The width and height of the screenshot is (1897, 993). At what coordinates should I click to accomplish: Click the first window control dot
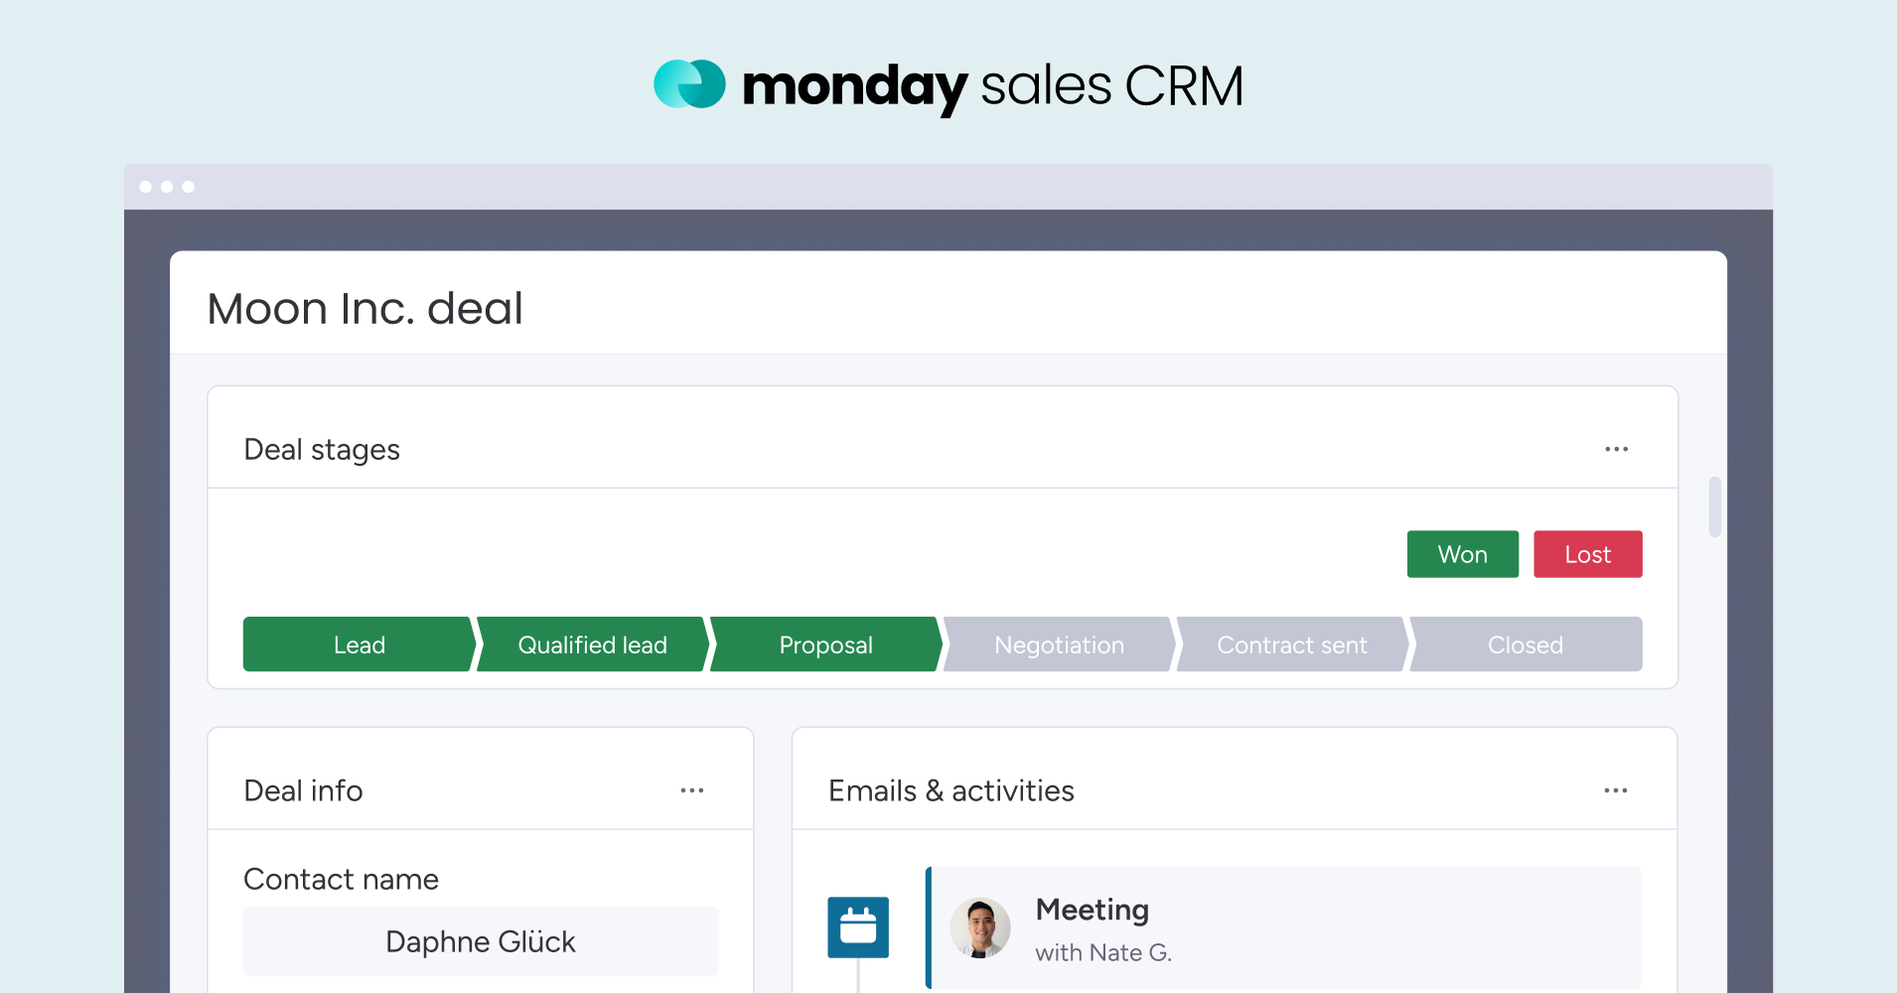click(x=146, y=187)
